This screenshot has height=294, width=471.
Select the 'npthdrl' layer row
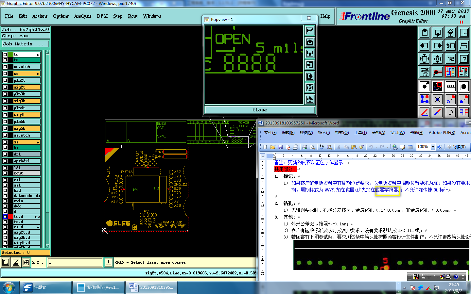click(x=26, y=161)
